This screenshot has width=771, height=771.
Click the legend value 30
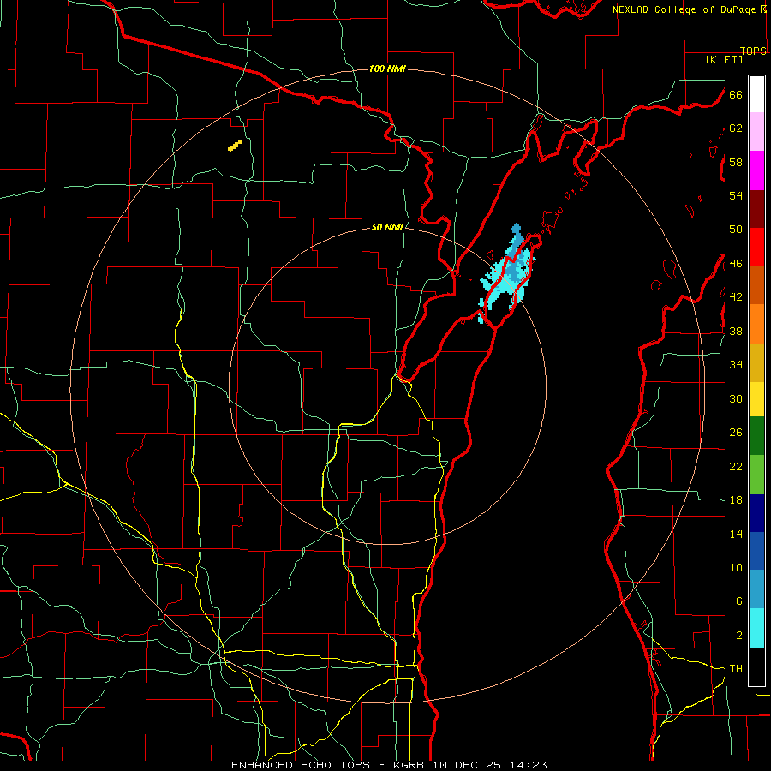tap(736, 398)
